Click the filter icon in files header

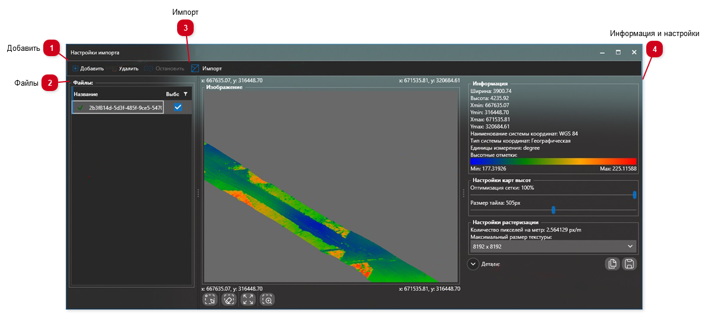185,94
